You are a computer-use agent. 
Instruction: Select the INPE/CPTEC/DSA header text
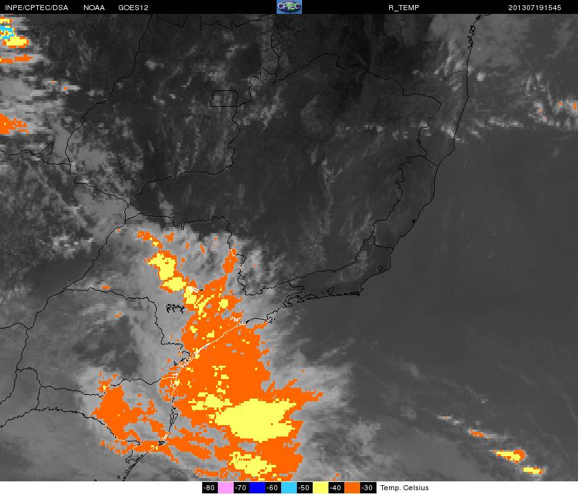click(37, 8)
